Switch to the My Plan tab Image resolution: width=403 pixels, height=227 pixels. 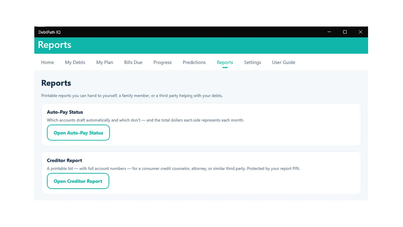[105, 62]
